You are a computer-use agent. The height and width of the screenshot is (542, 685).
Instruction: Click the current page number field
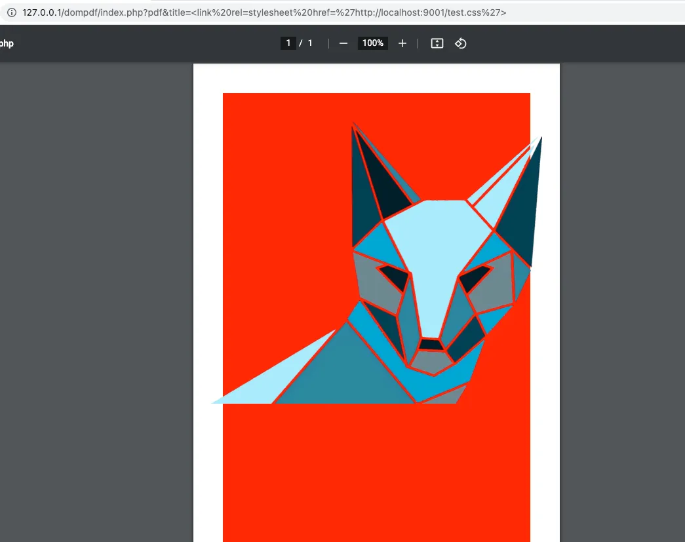(x=288, y=43)
